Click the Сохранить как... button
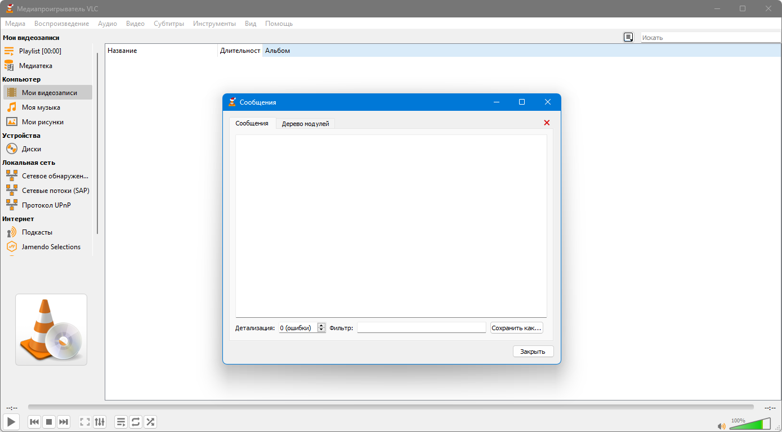The width and height of the screenshot is (782, 432). point(516,327)
